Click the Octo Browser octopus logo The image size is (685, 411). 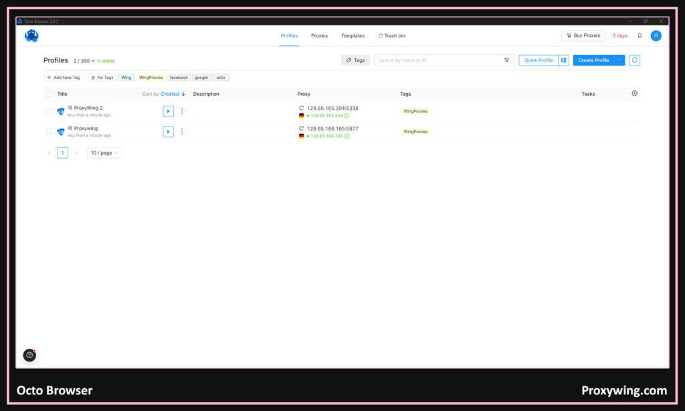click(x=31, y=36)
